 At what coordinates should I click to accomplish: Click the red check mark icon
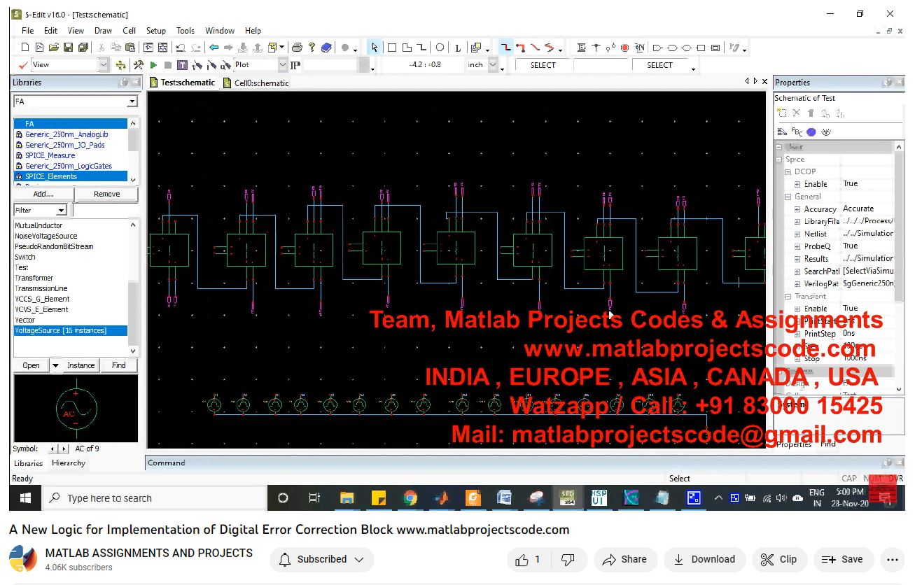tap(23, 65)
